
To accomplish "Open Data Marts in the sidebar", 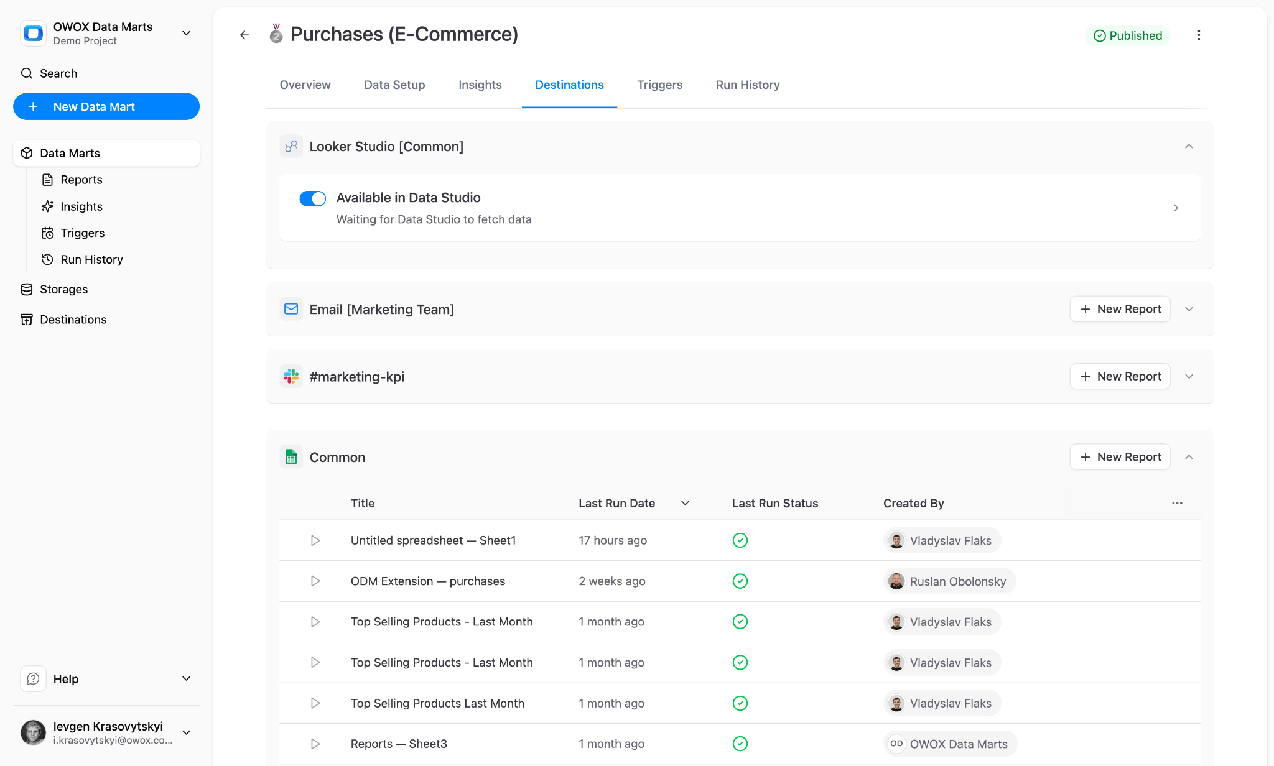I will [x=106, y=153].
